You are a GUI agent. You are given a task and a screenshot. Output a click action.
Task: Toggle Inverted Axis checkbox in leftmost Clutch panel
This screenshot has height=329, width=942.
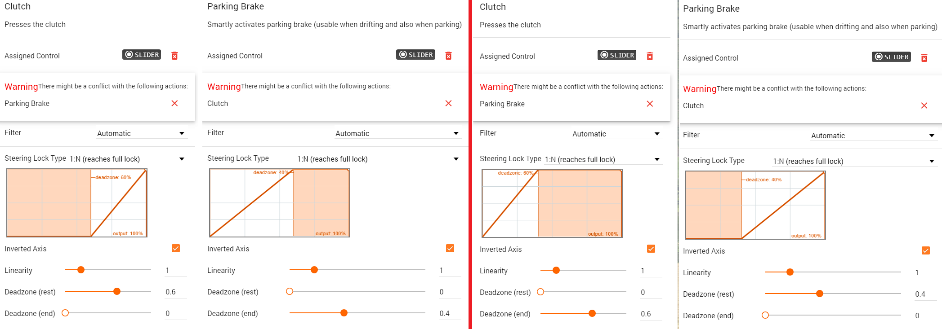[x=176, y=248]
